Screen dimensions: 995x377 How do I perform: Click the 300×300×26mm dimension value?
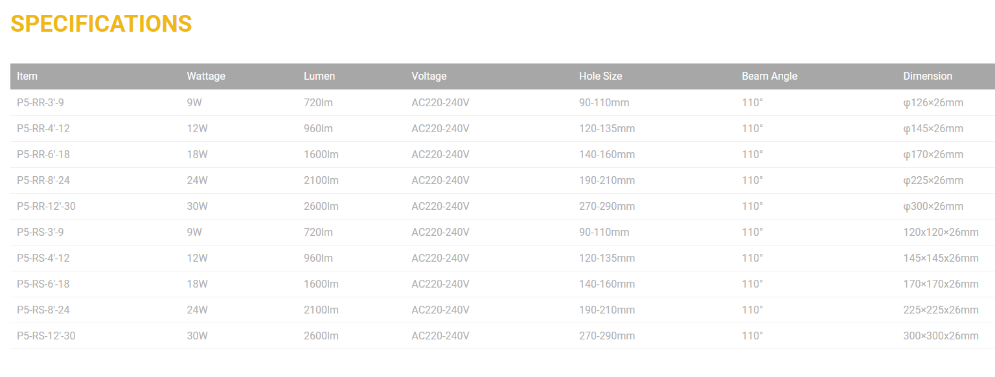point(941,336)
